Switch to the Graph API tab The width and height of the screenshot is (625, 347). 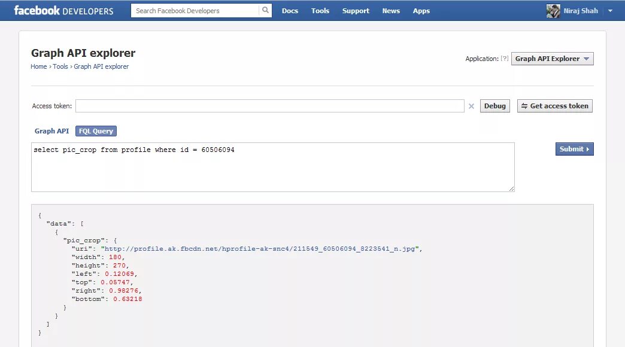tap(51, 131)
